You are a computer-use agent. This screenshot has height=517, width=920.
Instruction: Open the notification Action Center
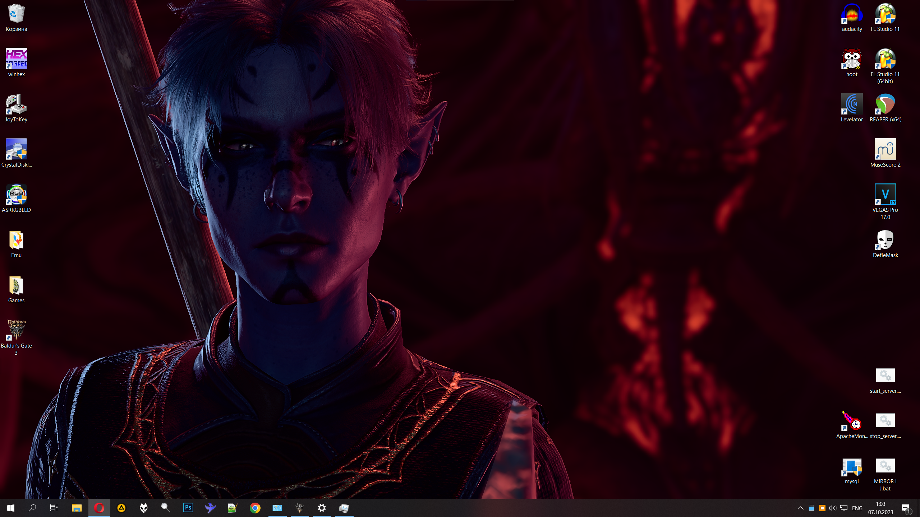906,508
